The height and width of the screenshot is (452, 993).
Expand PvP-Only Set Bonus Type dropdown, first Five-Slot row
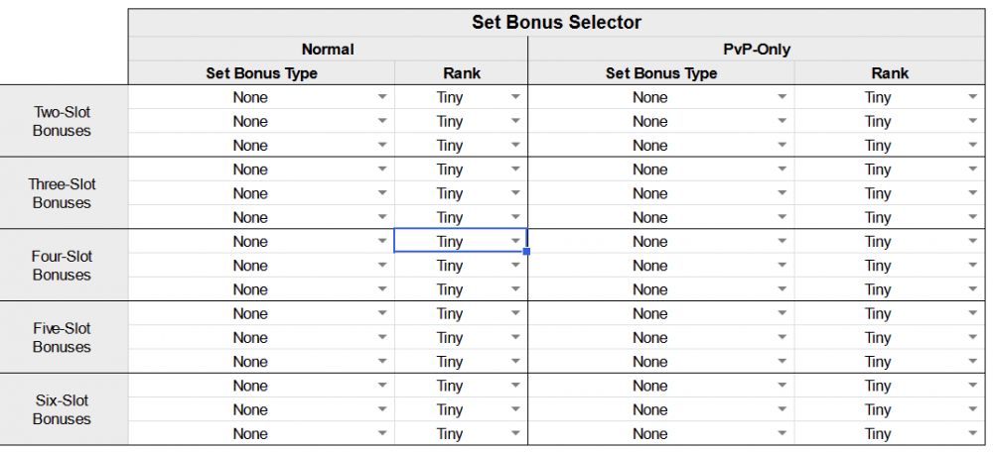pyautogui.click(x=782, y=313)
